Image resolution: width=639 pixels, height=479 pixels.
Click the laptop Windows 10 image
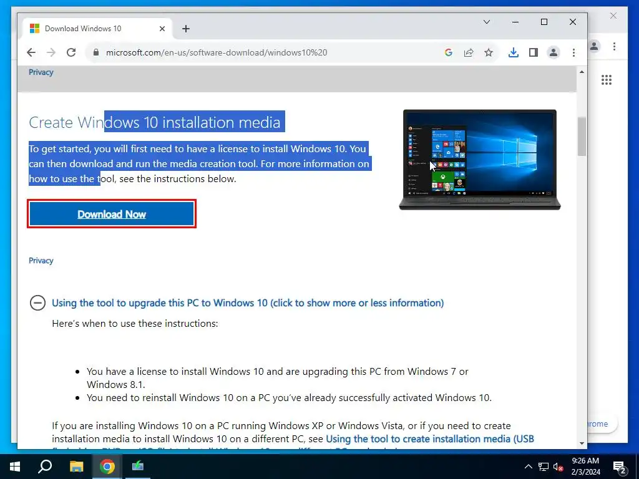[480, 159]
